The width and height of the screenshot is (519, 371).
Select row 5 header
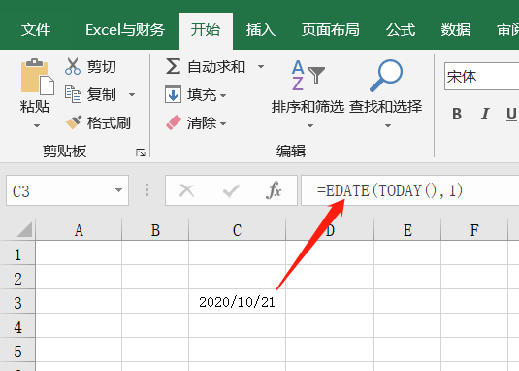17,351
